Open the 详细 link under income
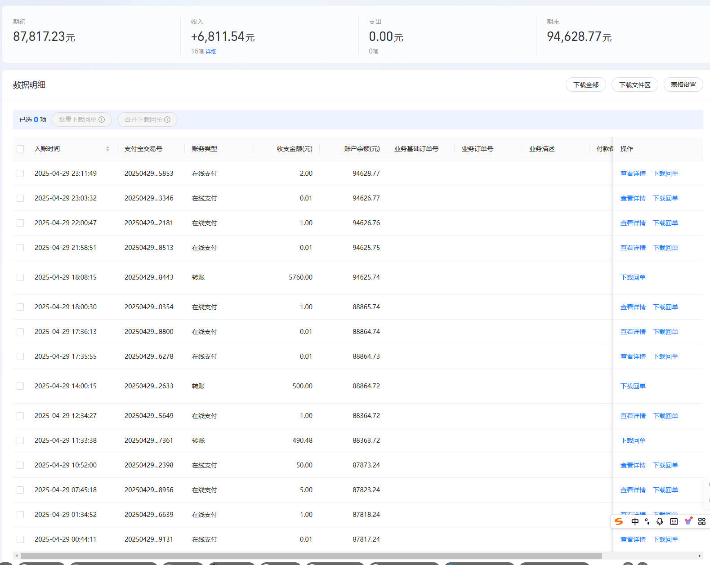 coord(211,51)
